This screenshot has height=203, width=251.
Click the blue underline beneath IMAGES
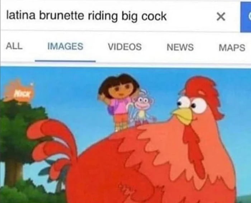pyautogui.click(x=65, y=61)
